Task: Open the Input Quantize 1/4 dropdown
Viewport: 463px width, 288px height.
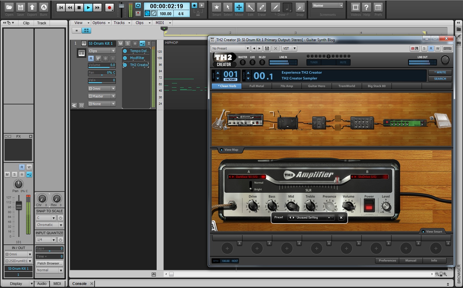Action: pos(46,240)
